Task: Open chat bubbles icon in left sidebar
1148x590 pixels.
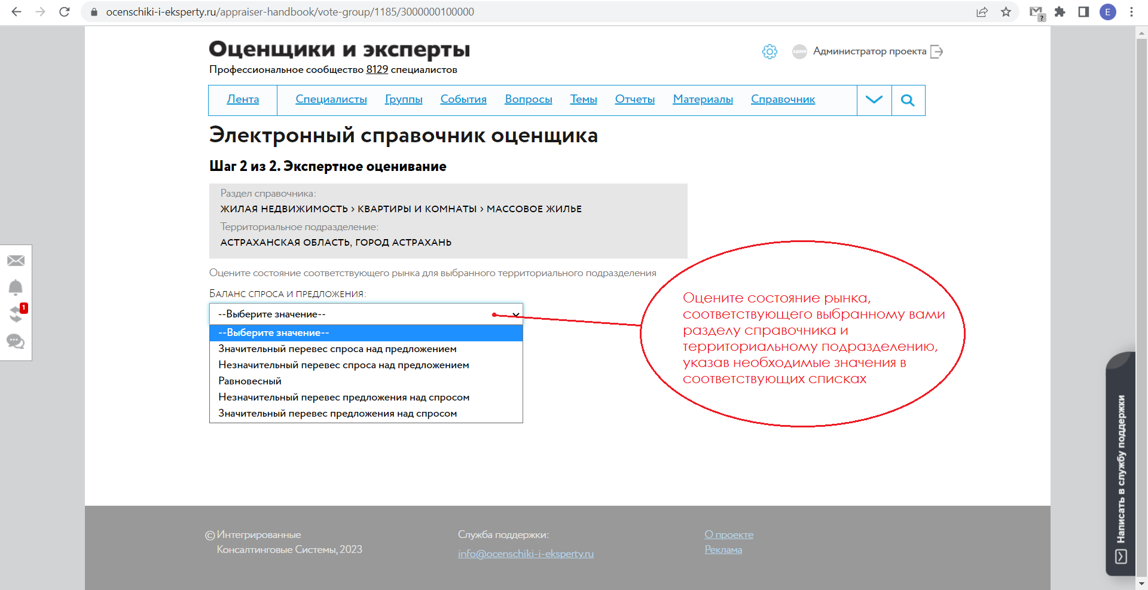Action: coord(16,341)
